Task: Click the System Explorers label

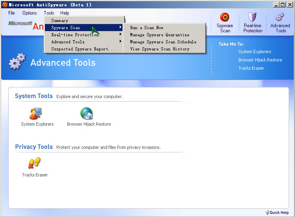Action: (x=37, y=124)
